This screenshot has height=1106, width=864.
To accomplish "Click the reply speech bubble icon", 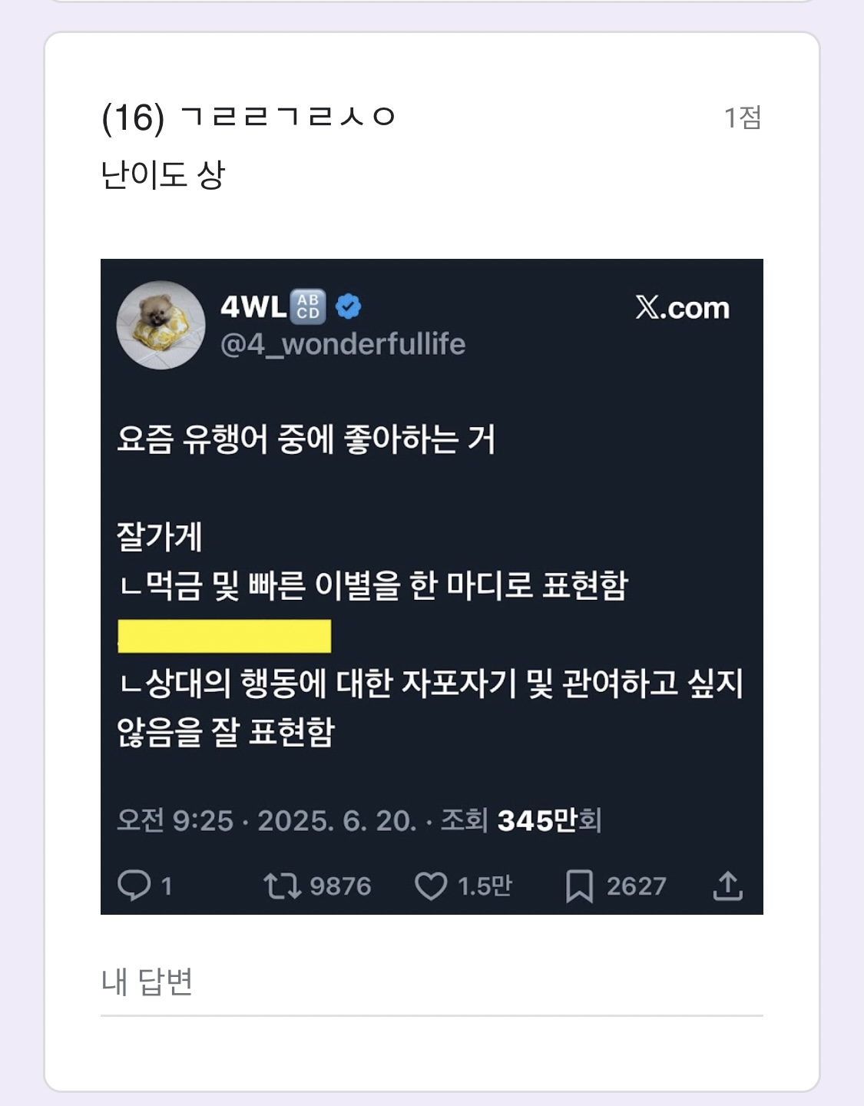I will coord(134,886).
